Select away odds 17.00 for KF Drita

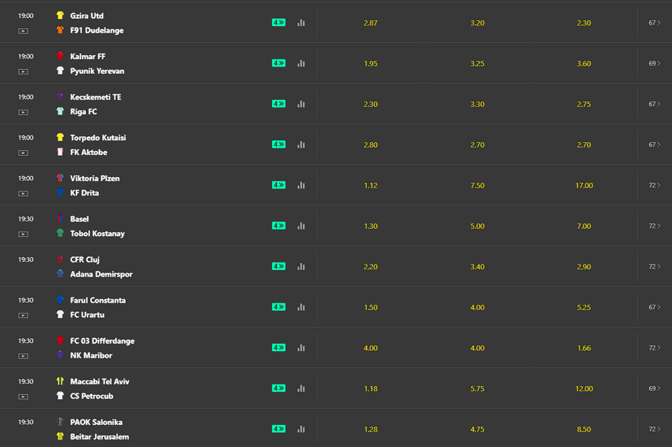click(x=584, y=185)
